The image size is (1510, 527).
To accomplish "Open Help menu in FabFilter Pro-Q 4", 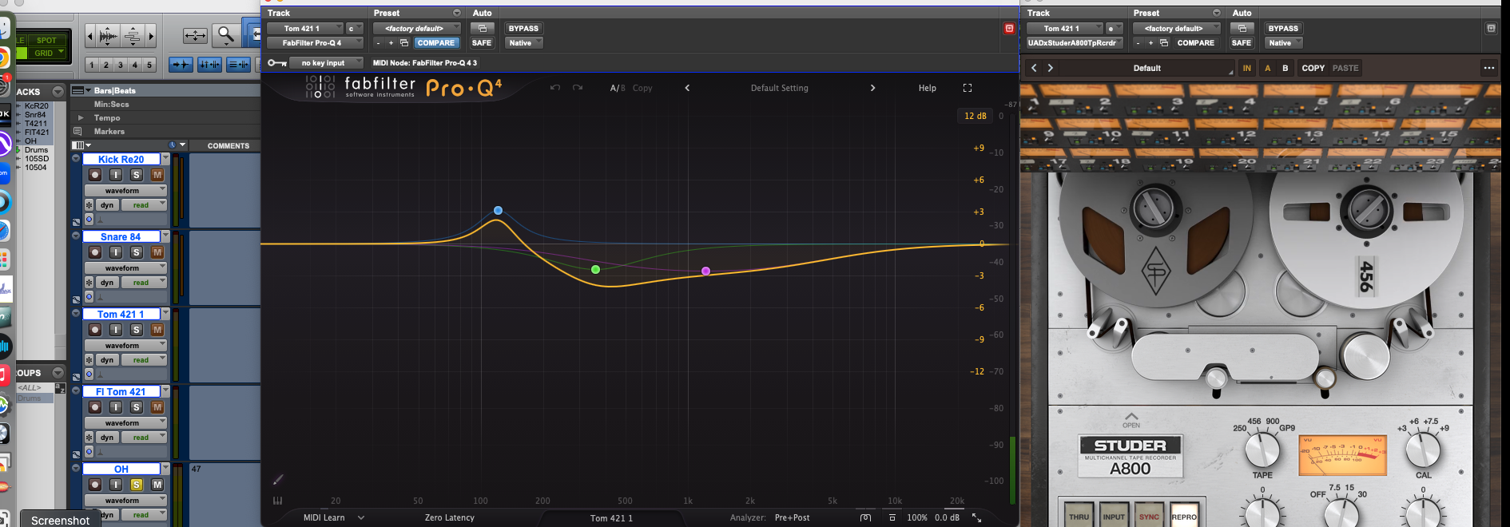I will [927, 88].
